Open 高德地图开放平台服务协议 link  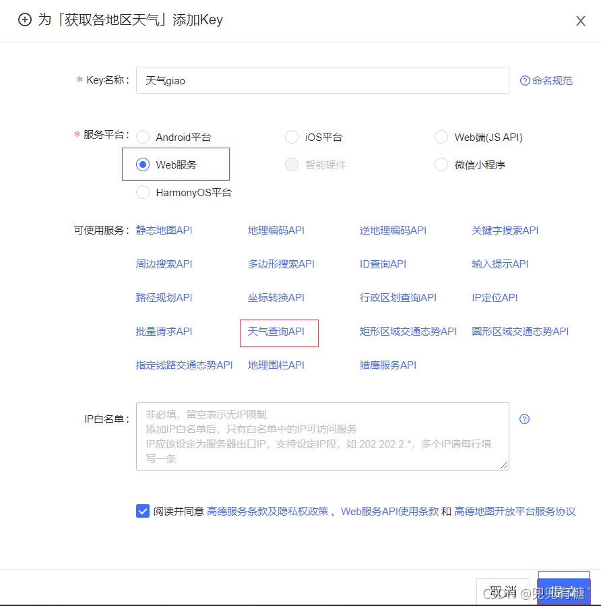pyautogui.click(x=515, y=512)
